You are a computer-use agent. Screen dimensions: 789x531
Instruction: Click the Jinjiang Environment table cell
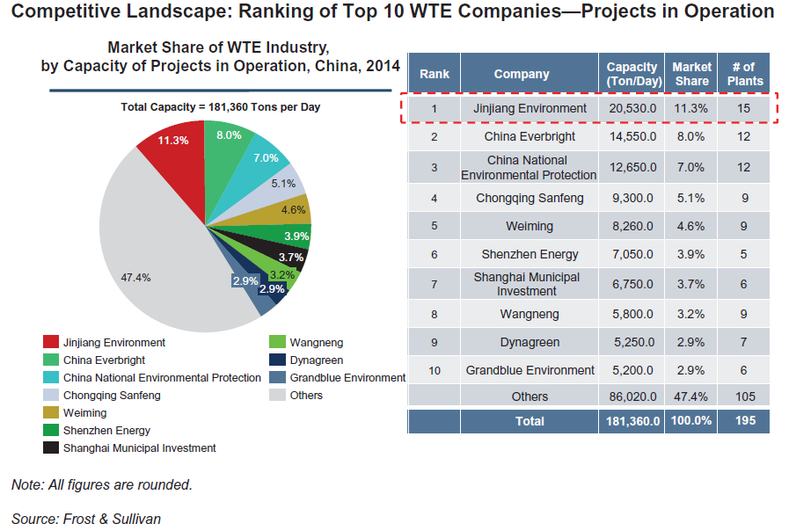530,108
